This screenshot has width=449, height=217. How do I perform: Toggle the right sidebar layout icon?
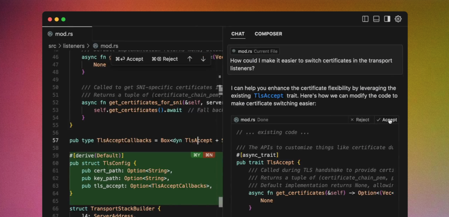(x=387, y=19)
